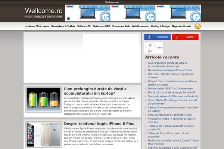224x149 pixels.
Task: Open sidebar link 'Secretele sistemului Windows pe 64 de biți'
Action: click(x=173, y=96)
